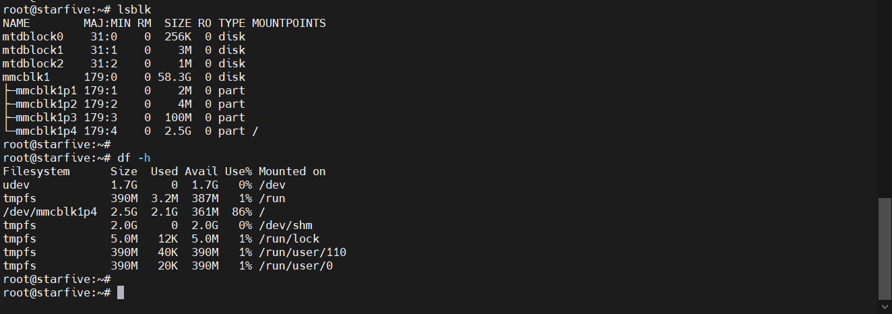892x314 pixels.
Task: Click the lsblk command text
Action: tap(134, 9)
